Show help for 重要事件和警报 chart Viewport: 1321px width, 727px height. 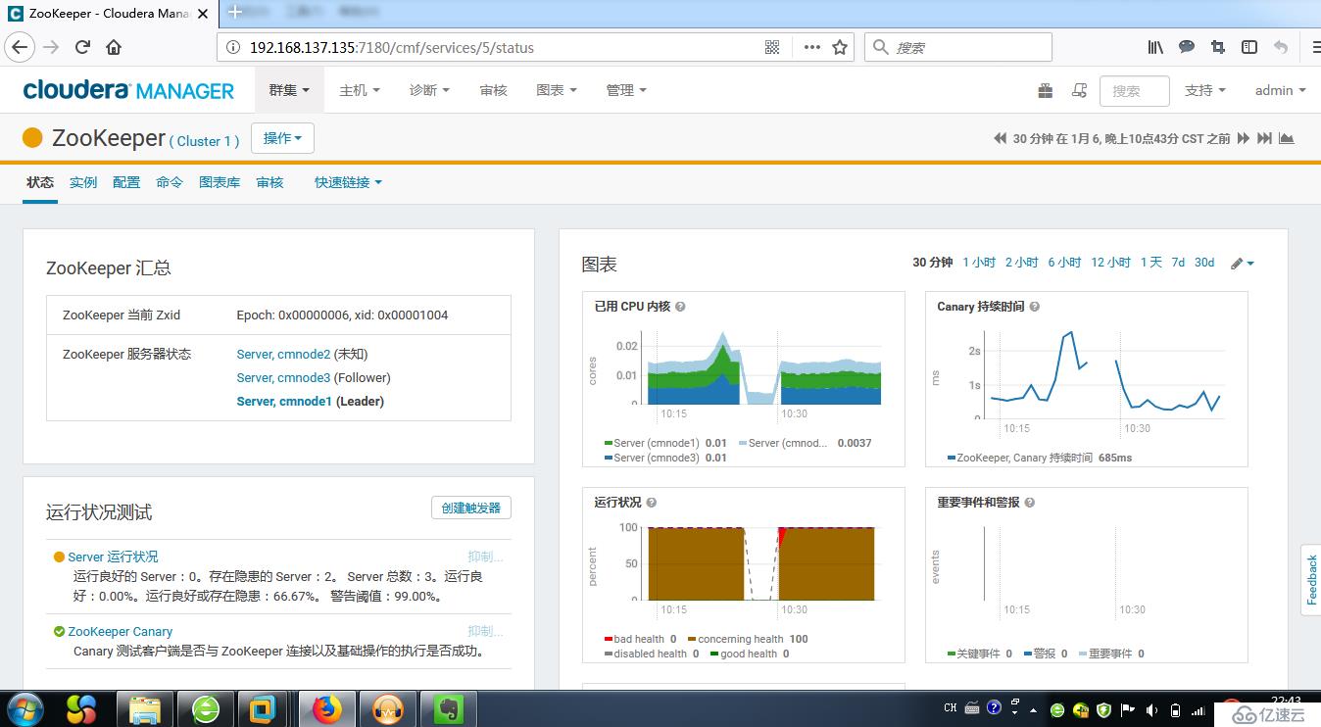pos(1029,503)
